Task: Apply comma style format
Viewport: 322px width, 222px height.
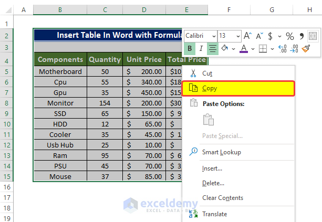Action: click(302, 36)
